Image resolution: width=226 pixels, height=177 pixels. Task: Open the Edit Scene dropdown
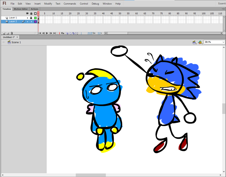(x=195, y=42)
